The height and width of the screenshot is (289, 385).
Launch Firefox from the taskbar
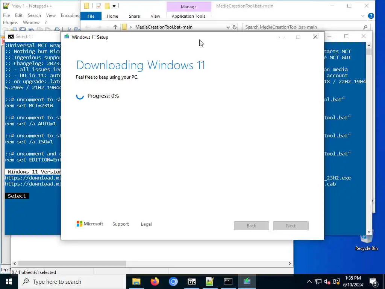[x=155, y=281]
